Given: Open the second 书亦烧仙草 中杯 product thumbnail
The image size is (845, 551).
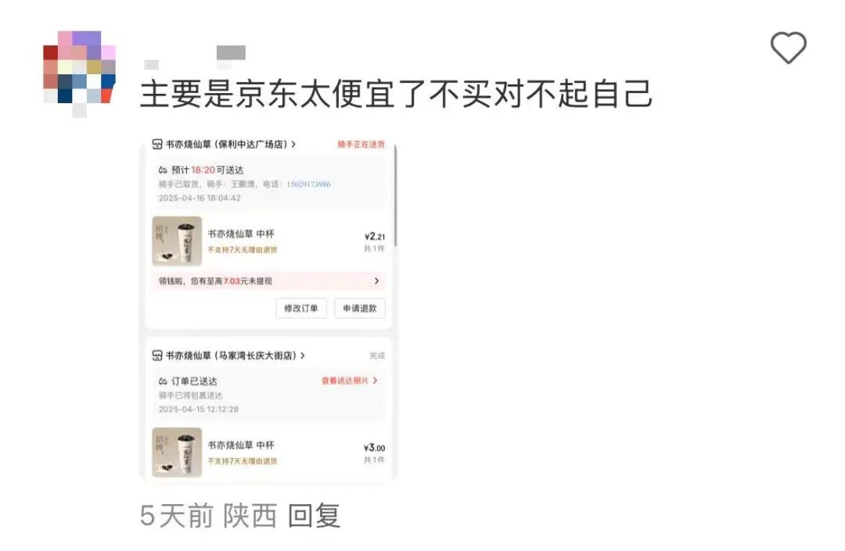Looking at the screenshot, I should (177, 452).
